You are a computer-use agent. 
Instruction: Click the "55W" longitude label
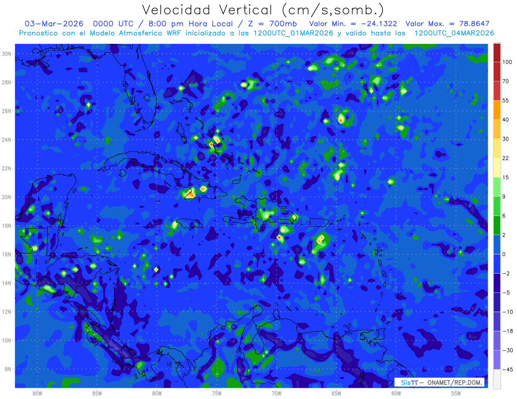456,394
